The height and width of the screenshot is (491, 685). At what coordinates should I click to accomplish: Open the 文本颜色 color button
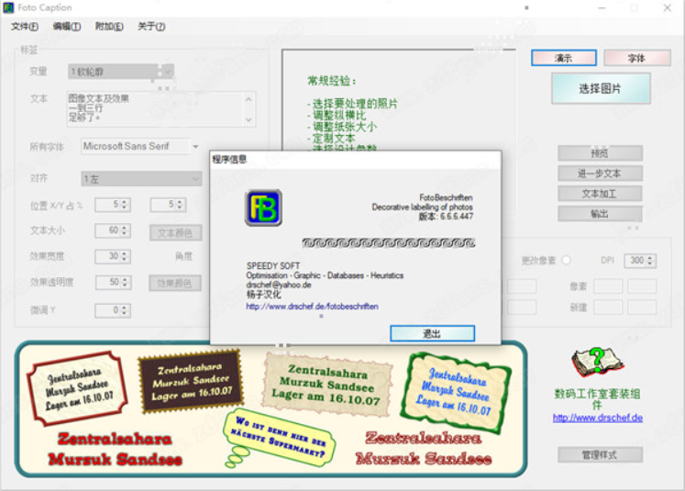pos(175,232)
